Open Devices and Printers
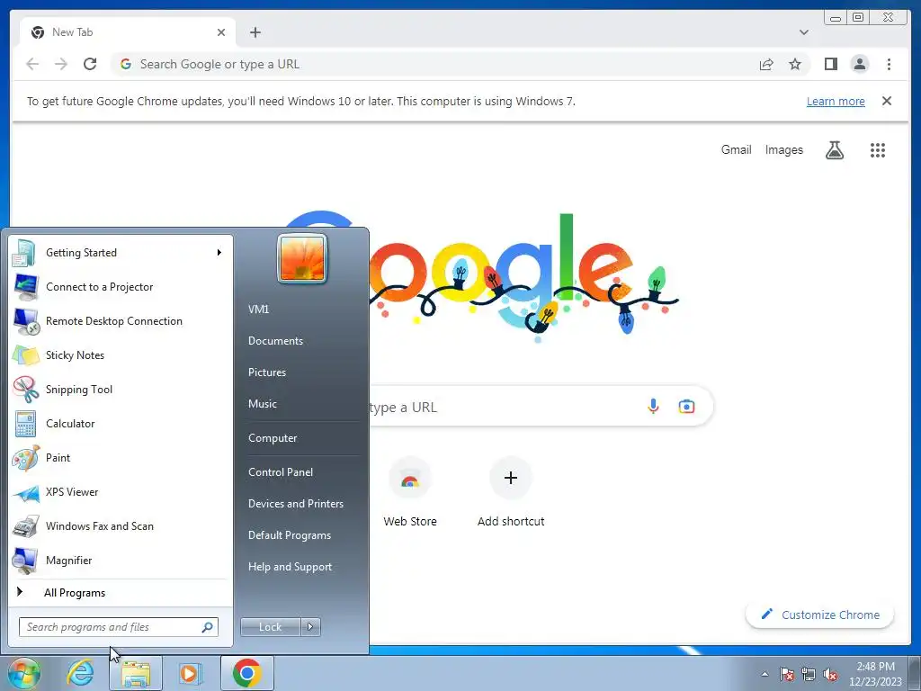921x691 pixels. 295,504
